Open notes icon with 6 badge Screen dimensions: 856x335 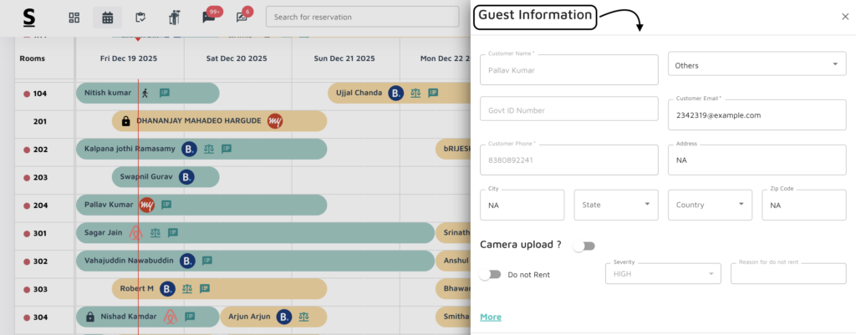242,18
